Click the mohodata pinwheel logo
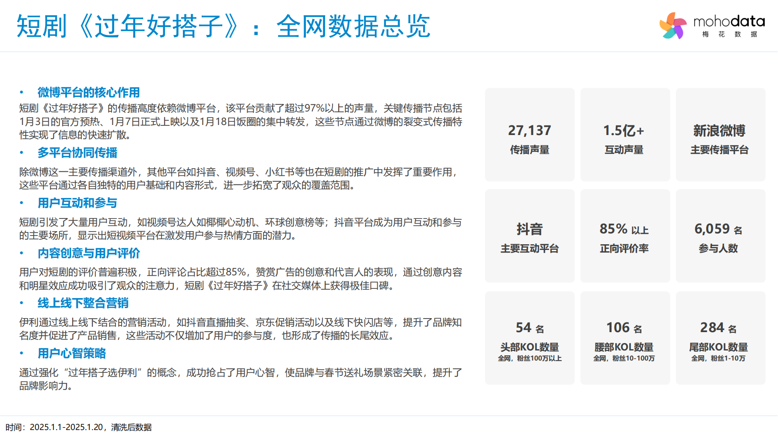This screenshot has height=437, width=778. coord(673,26)
